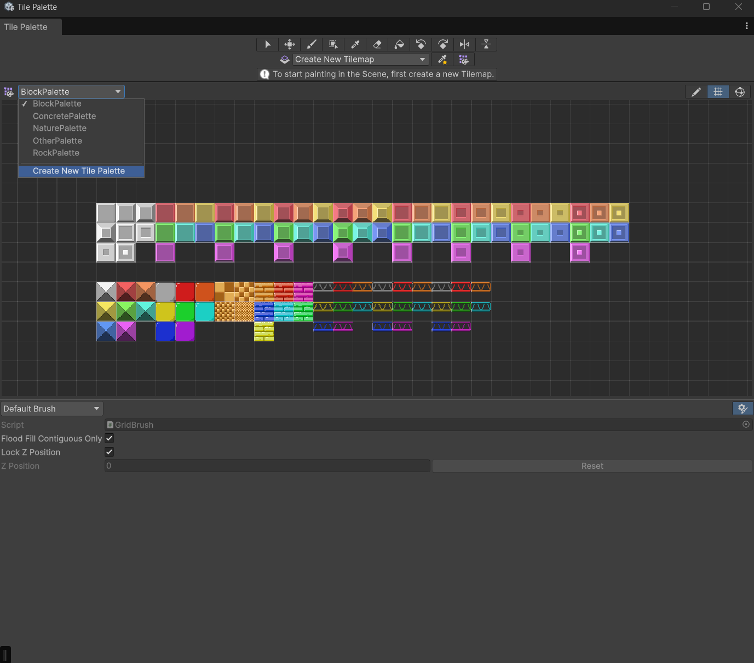Activate the Eraser tool

point(377,44)
